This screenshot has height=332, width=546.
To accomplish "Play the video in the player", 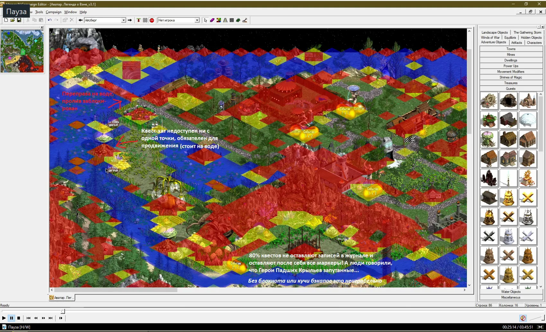I will [4, 318].
